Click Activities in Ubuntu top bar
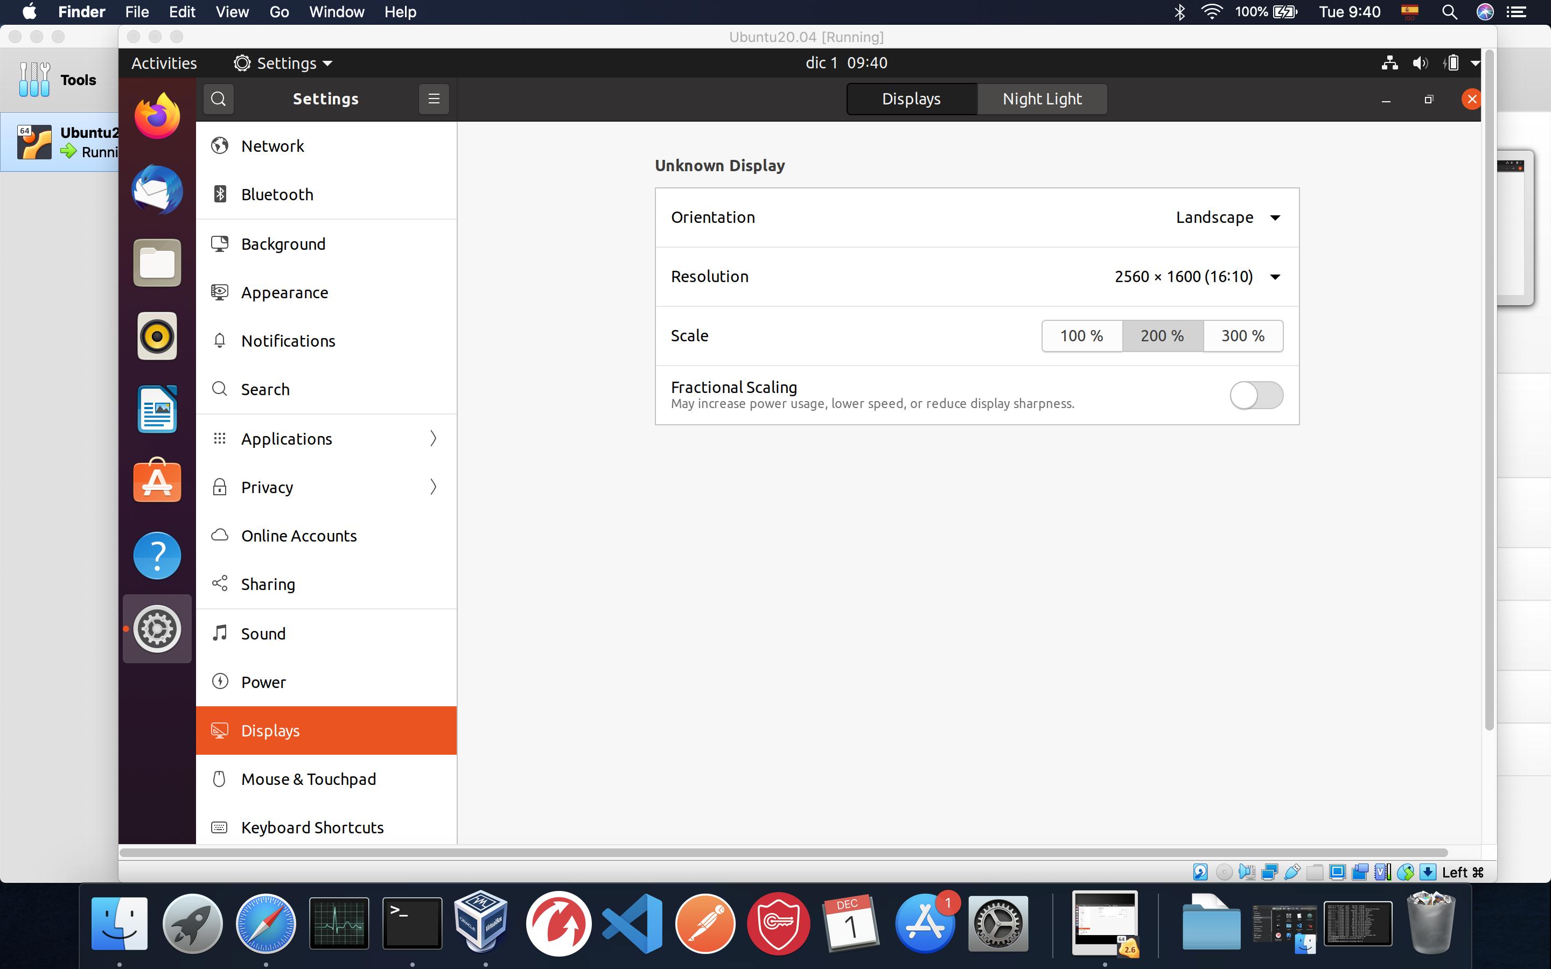The height and width of the screenshot is (969, 1551). pos(164,63)
